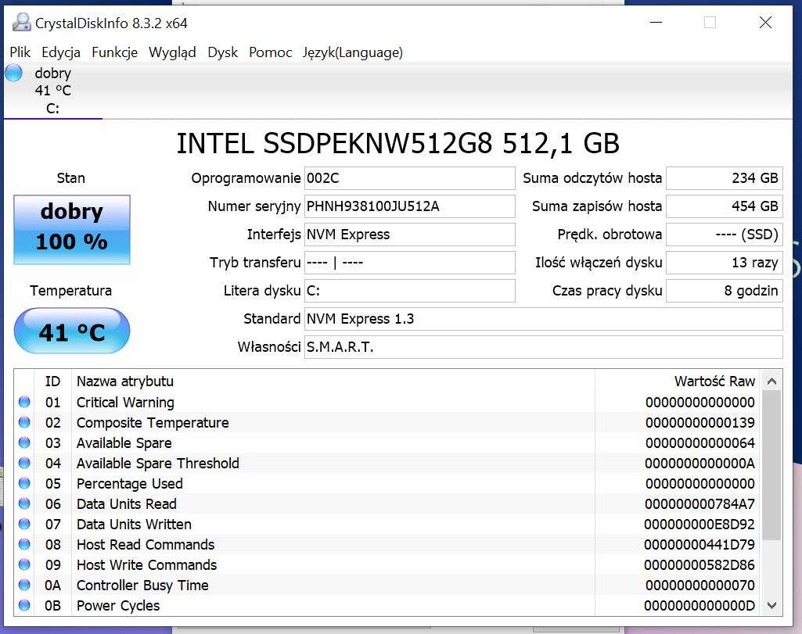This screenshot has height=634, width=802.
Task: Click the serial number field
Action: pos(409,206)
